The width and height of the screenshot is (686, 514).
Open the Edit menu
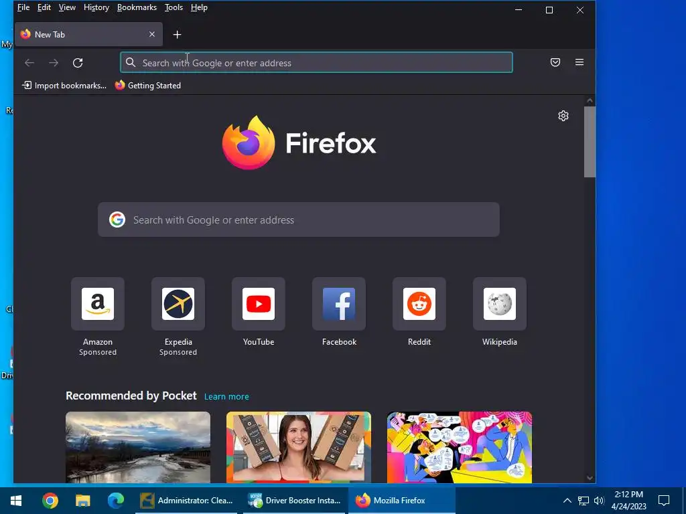pyautogui.click(x=44, y=7)
